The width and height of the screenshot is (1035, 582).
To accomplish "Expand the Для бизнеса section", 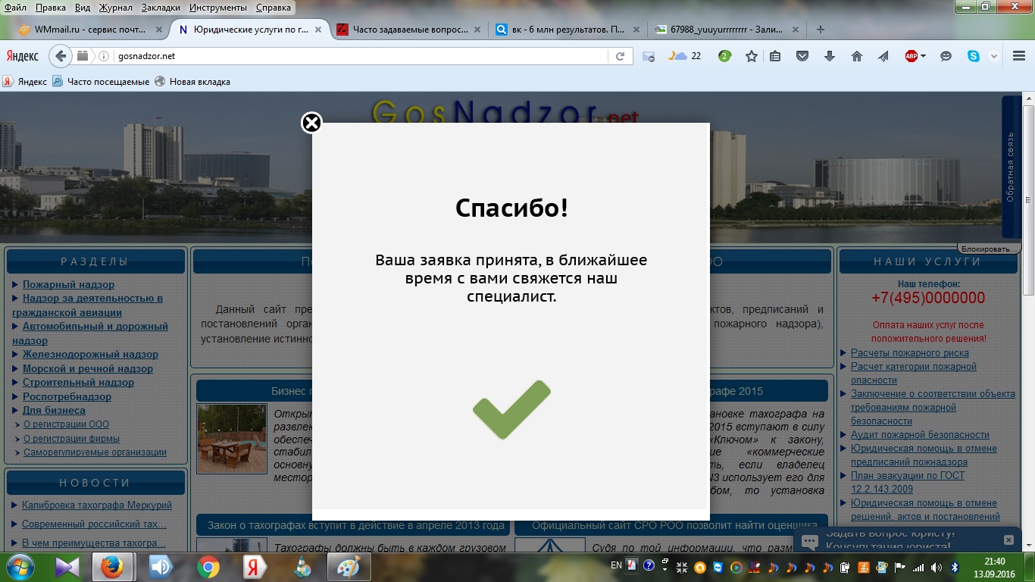I will [x=54, y=411].
